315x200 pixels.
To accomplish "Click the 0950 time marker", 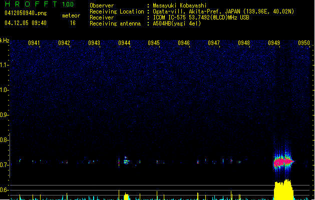I will click(x=304, y=43).
